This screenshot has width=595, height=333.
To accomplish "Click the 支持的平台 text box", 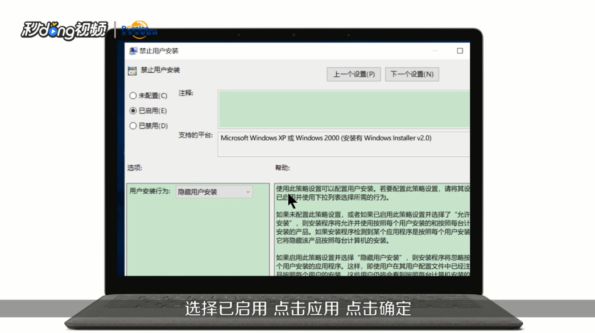I will (344, 144).
